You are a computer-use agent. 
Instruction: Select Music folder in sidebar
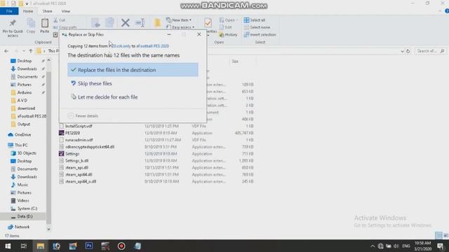pyautogui.click(x=22, y=185)
